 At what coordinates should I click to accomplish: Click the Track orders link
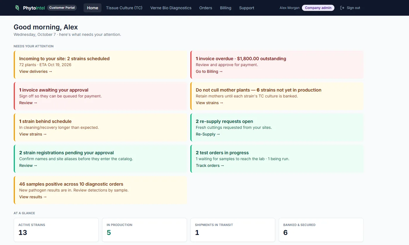pyautogui.click(x=210, y=165)
